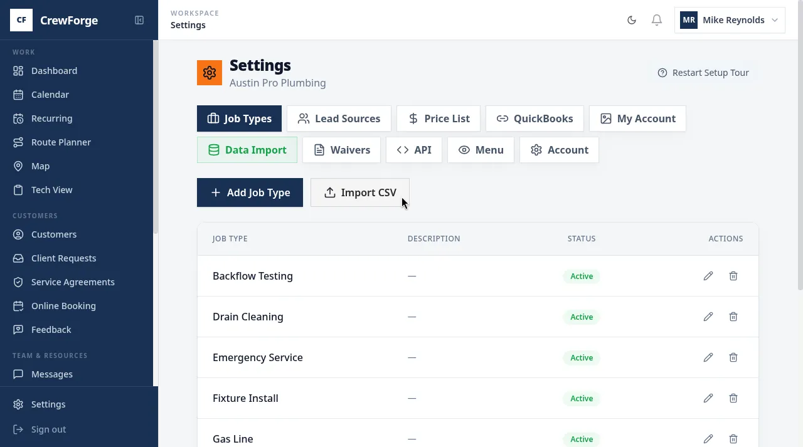Image resolution: width=803 pixels, height=447 pixels.
Task: Edit Fixture Install job type
Action: 708,398
